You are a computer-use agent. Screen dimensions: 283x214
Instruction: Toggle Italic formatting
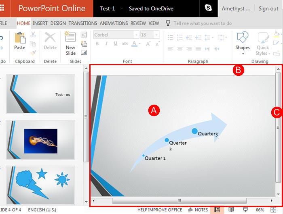(106, 44)
